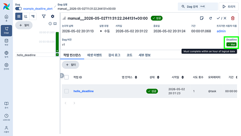
Task: Open the Assets database icon in sidebar
Action: (x=6, y=42)
